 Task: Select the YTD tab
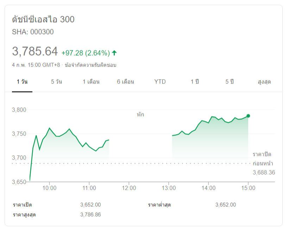[x=160, y=82]
